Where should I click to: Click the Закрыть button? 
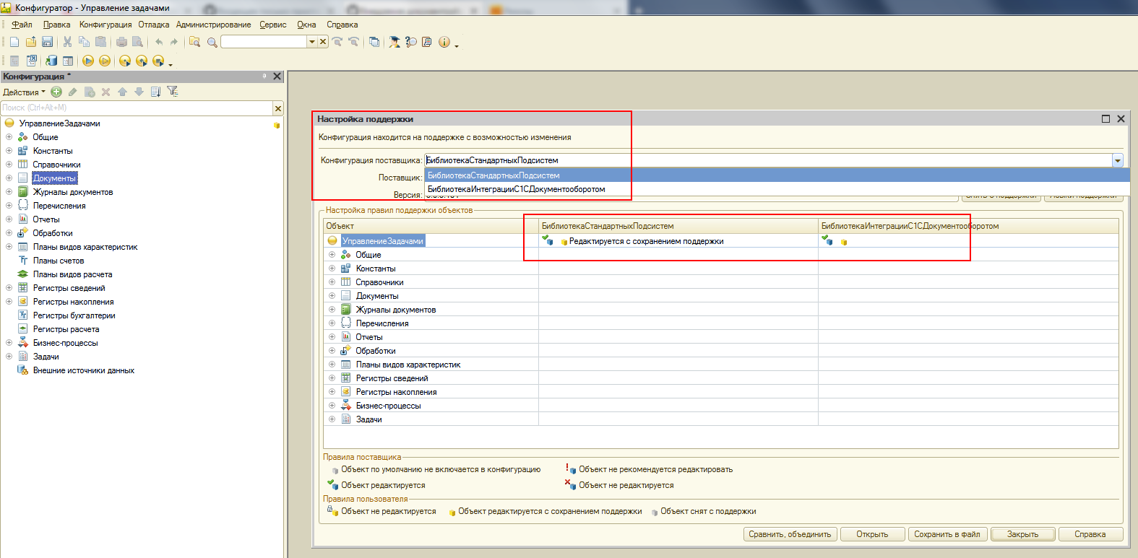[1022, 534]
